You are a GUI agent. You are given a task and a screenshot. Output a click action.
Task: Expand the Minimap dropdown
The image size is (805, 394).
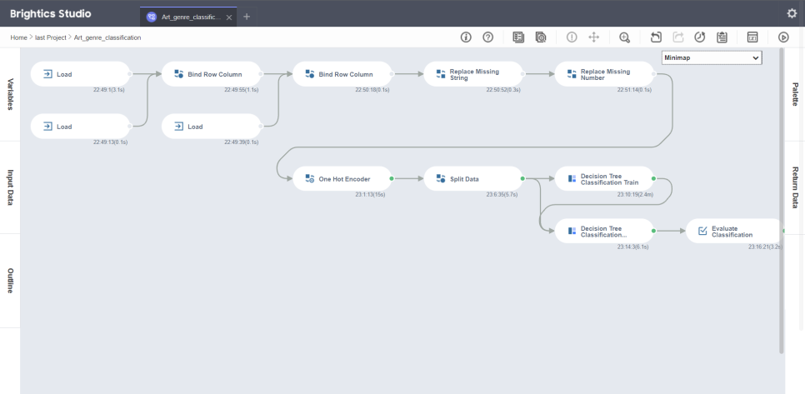tap(712, 57)
